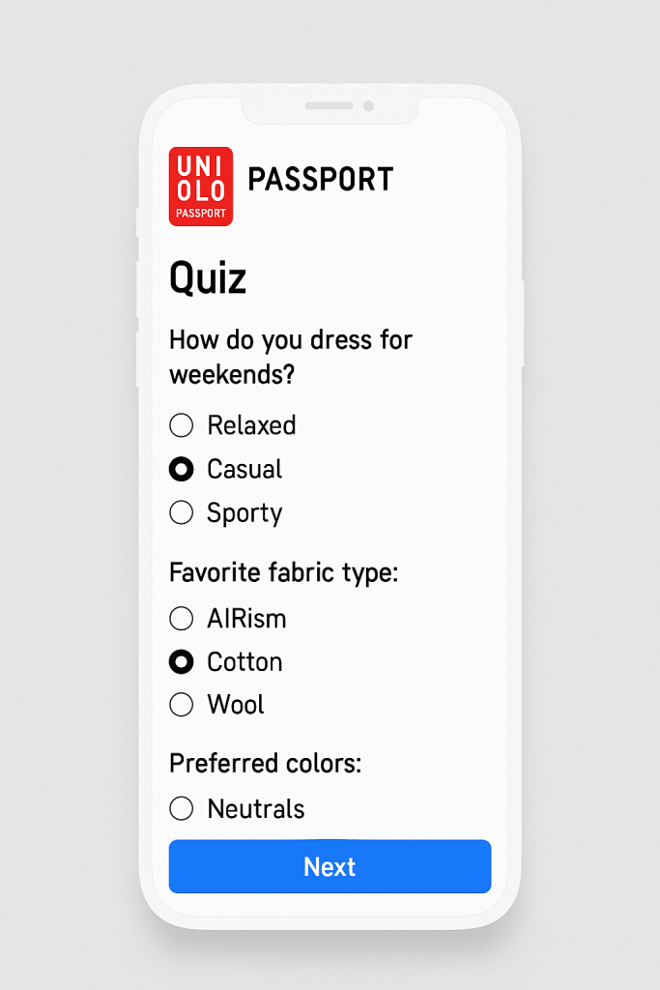Click the selected Cotton radio circle
660x990 pixels.
click(181, 662)
